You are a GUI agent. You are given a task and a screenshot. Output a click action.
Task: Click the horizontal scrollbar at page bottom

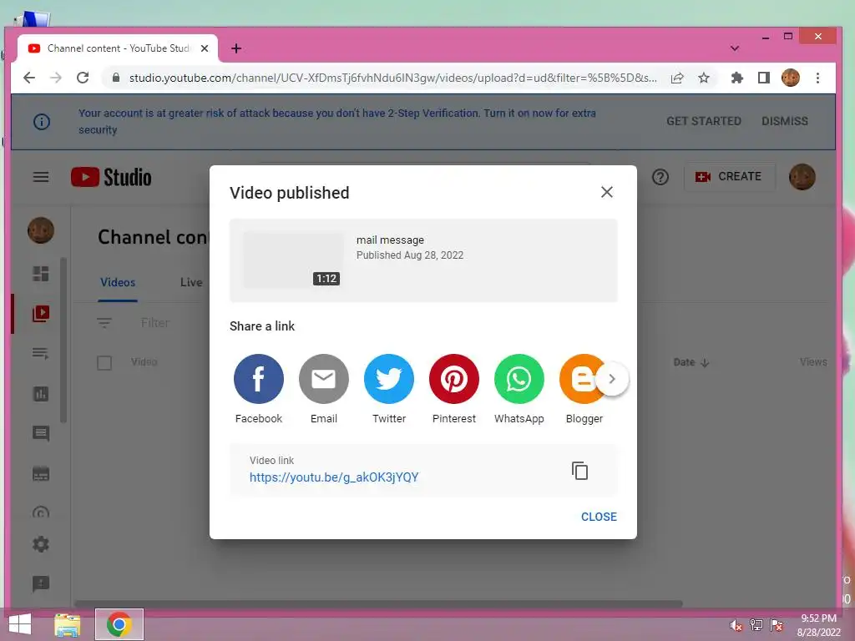click(378, 604)
